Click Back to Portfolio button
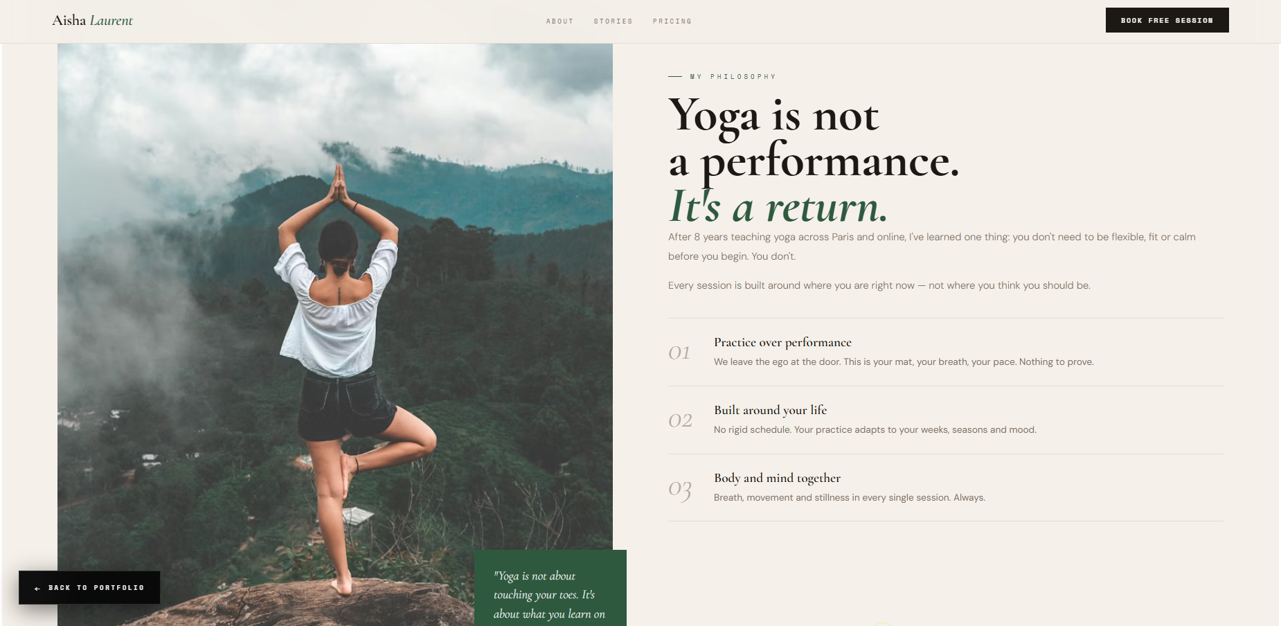The image size is (1281, 626). tap(89, 587)
